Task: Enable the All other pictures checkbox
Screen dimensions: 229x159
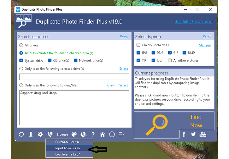Action: click(x=170, y=61)
